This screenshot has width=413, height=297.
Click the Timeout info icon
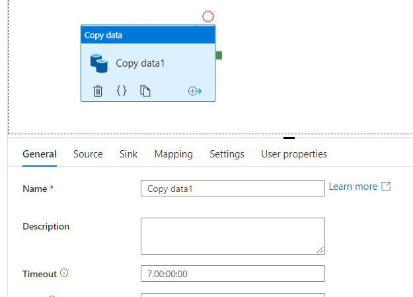(x=64, y=273)
